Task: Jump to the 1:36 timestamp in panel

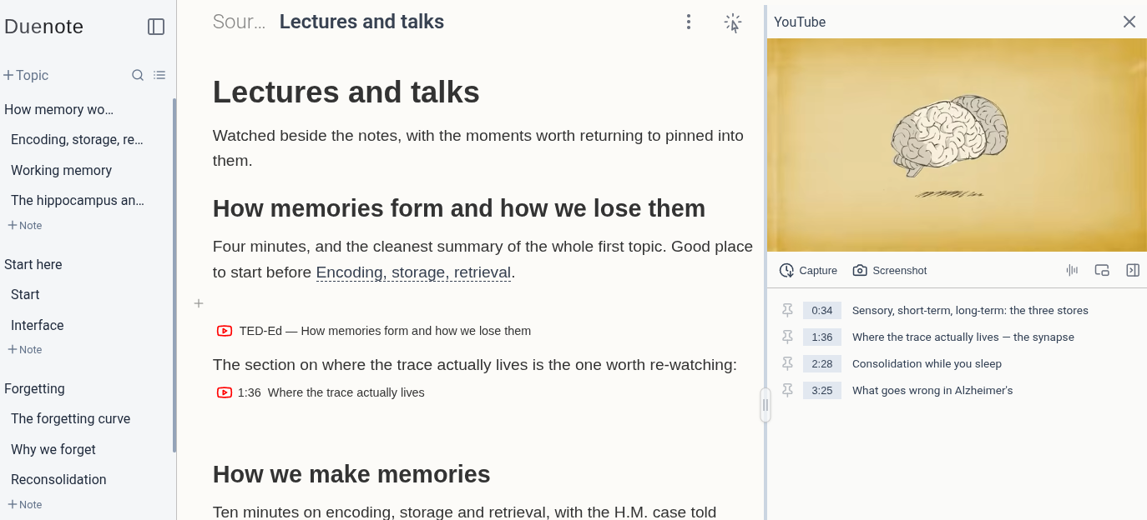Action: pyautogui.click(x=822, y=337)
